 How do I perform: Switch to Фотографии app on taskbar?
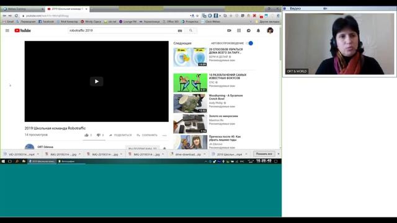71,161
